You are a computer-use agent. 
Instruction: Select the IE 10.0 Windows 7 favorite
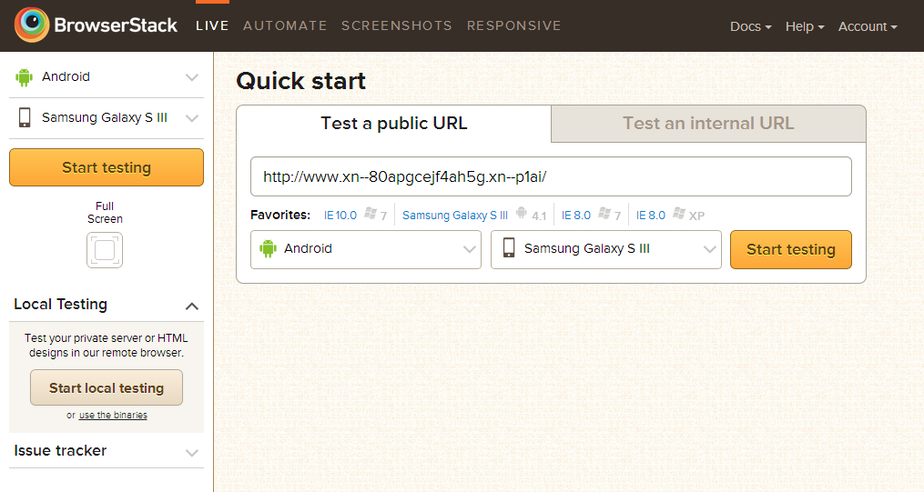355,216
